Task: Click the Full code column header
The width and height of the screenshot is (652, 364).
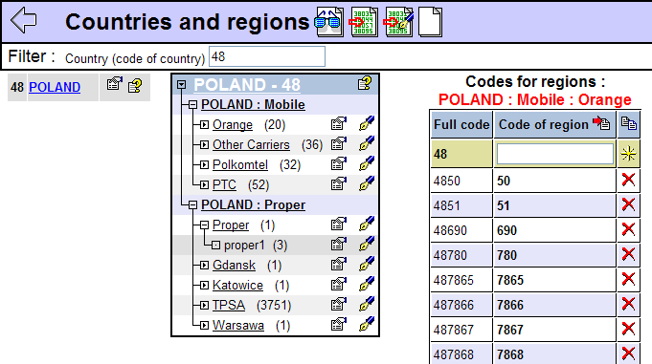Action: [461, 124]
